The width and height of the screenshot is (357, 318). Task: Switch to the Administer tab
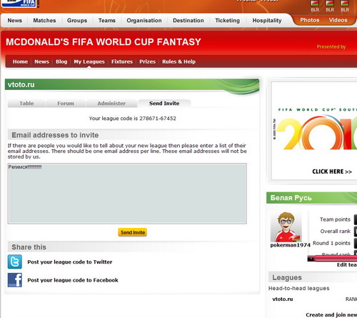[x=111, y=104]
